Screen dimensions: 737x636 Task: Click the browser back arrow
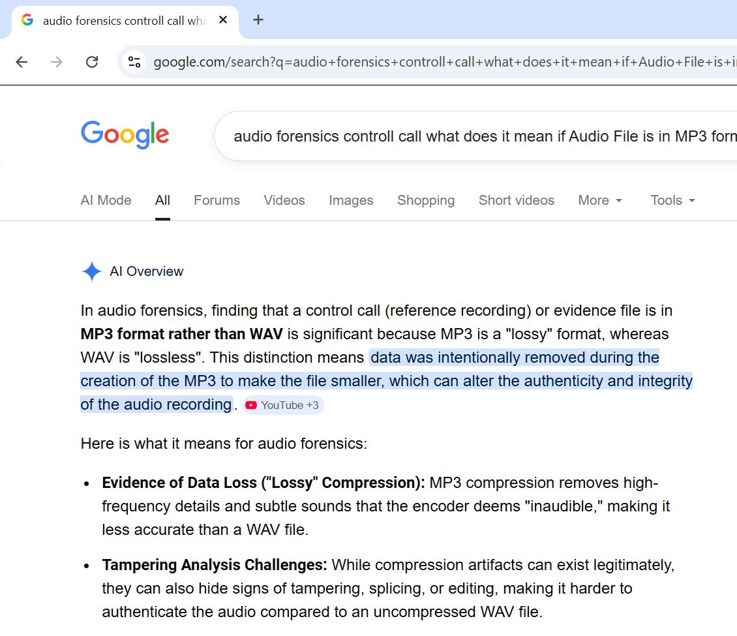click(x=22, y=62)
